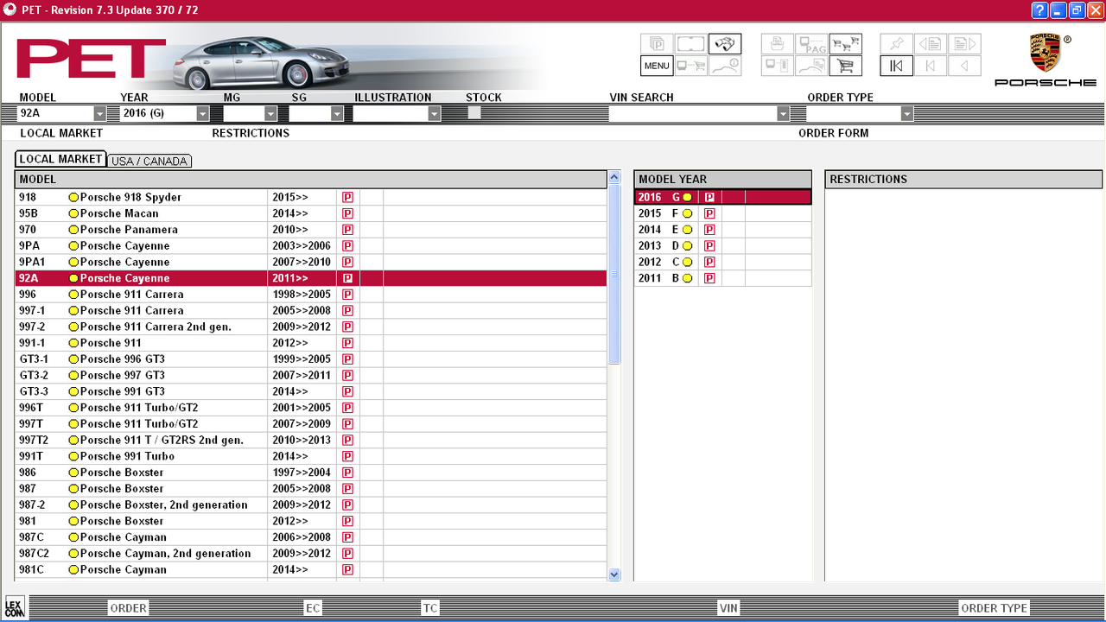Viewport: 1106px width, 622px height.
Task: Click VIN in the bottom bar
Action: tap(728, 608)
